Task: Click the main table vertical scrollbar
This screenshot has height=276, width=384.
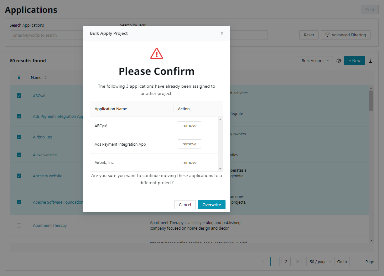Action: click(x=371, y=101)
